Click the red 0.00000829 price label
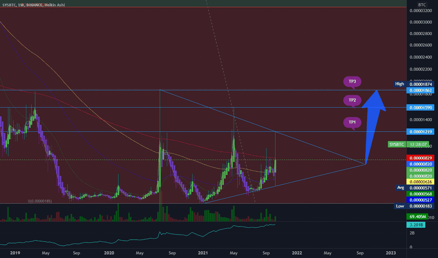The height and width of the screenshot is (258, 438). coord(421,158)
